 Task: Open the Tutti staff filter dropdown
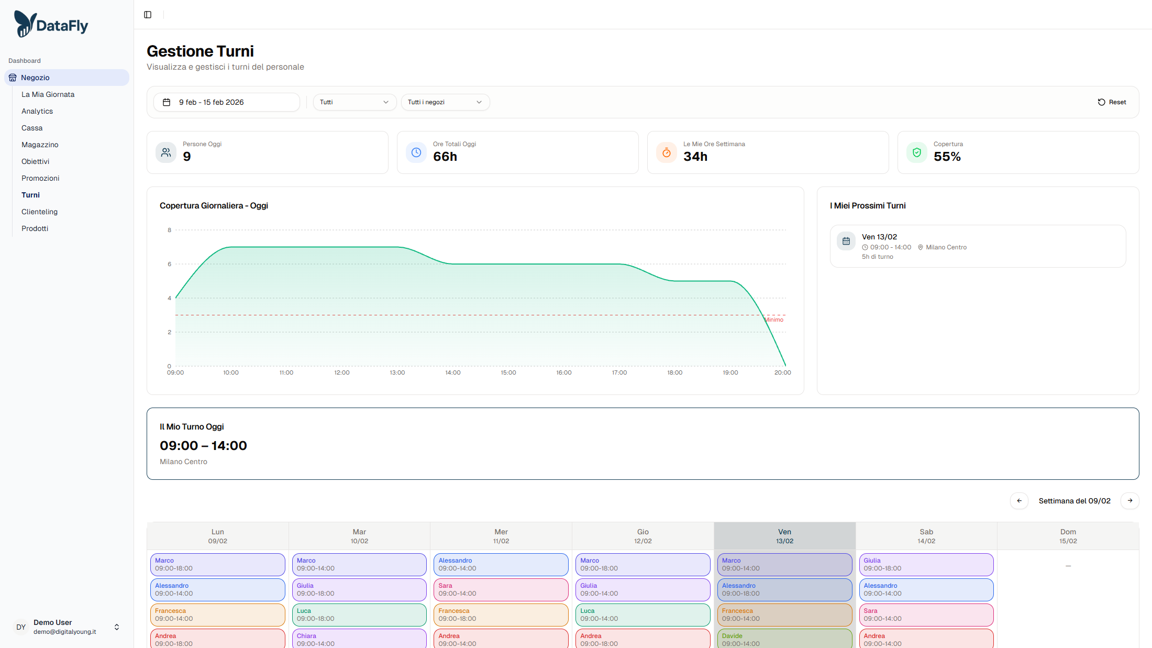355,102
